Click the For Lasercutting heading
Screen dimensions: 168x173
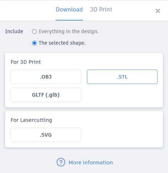pyautogui.click(x=31, y=120)
